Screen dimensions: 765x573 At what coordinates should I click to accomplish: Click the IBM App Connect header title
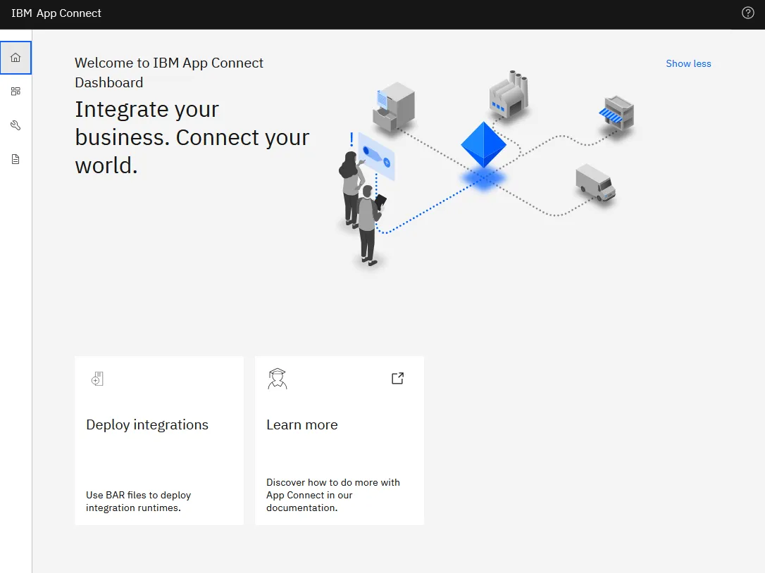[56, 13]
